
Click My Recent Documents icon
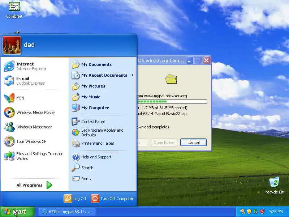pos(76,75)
